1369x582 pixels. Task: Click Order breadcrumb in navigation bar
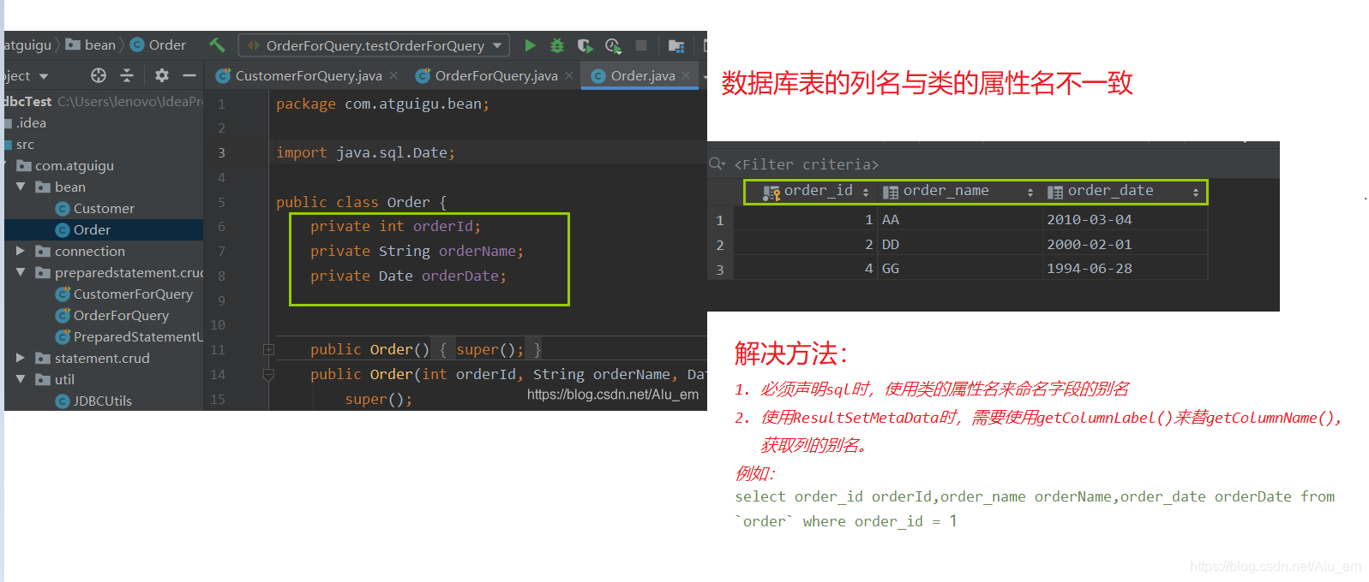pos(159,45)
